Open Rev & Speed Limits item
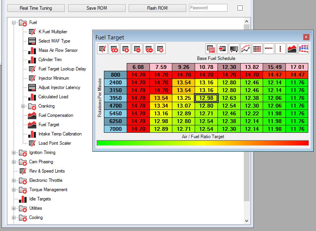316x231 pixels. [x=47, y=171]
